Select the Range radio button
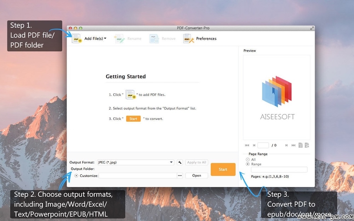 click(248, 164)
